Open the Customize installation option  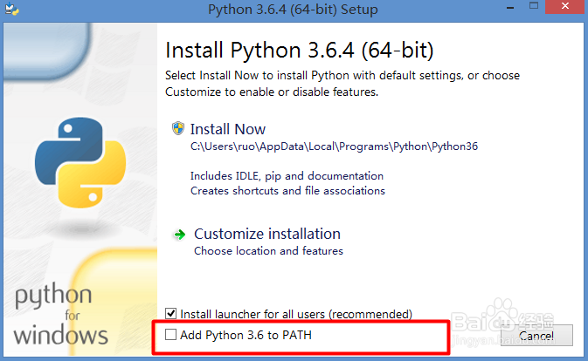pyautogui.click(x=266, y=234)
